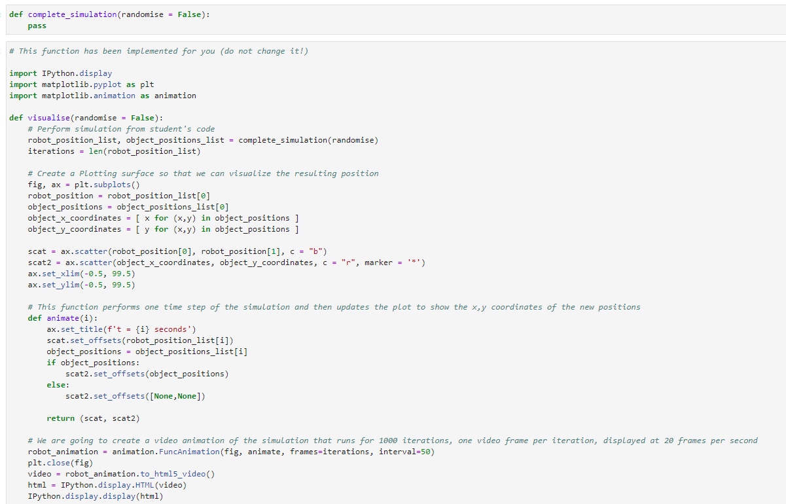
Task: Click the 'import IPython.display' line
Action: [61, 73]
